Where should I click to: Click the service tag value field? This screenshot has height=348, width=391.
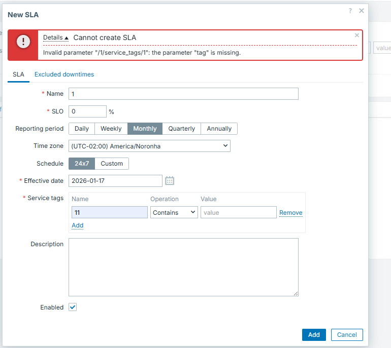tap(238, 213)
